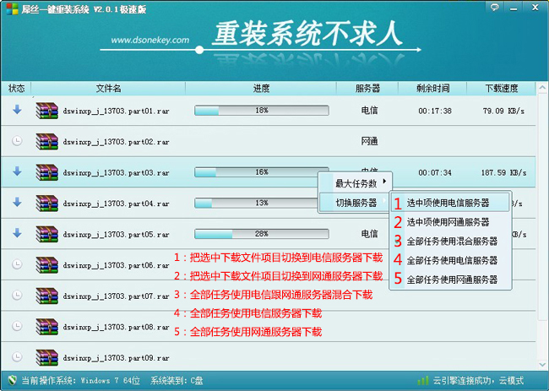Image resolution: width=549 pixels, height=391 pixels.
Task: Click download speed 187.59 KB/s
Action: pos(503,172)
